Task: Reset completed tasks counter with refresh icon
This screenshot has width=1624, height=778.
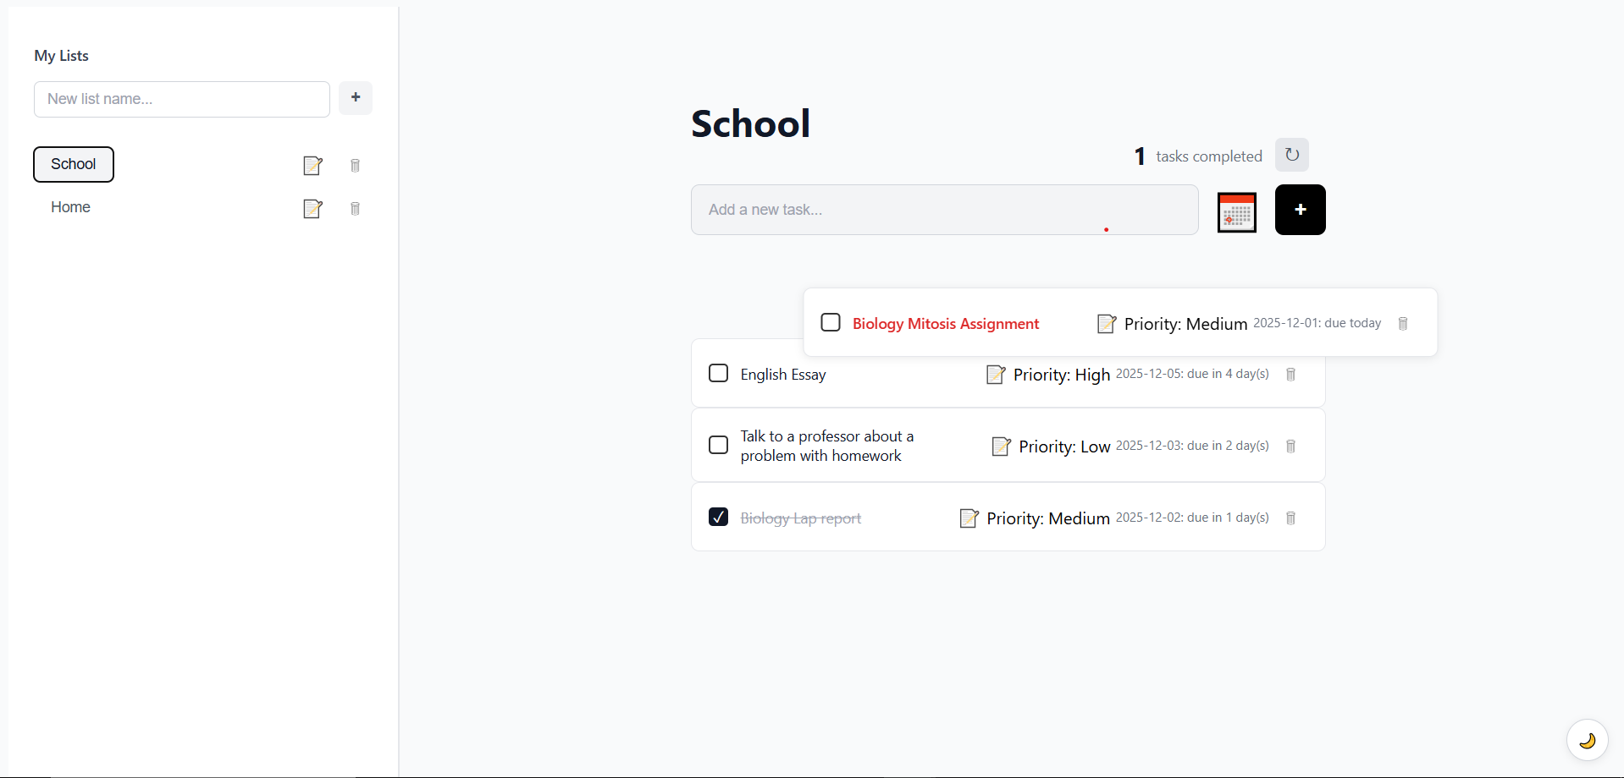Action: coord(1292,155)
